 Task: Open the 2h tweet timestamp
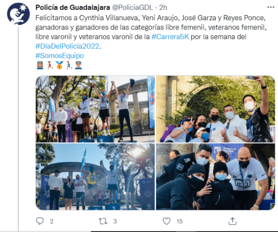tap(163, 8)
